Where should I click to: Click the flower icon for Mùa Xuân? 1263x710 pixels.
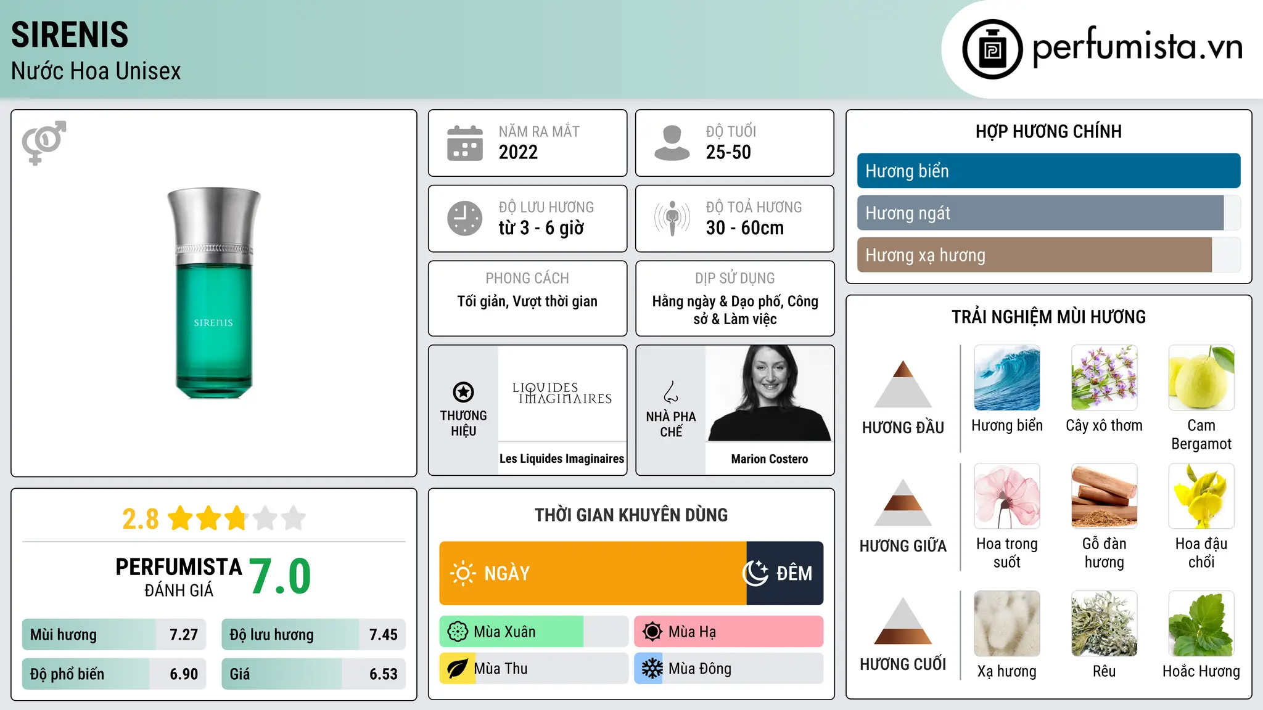pos(458,632)
